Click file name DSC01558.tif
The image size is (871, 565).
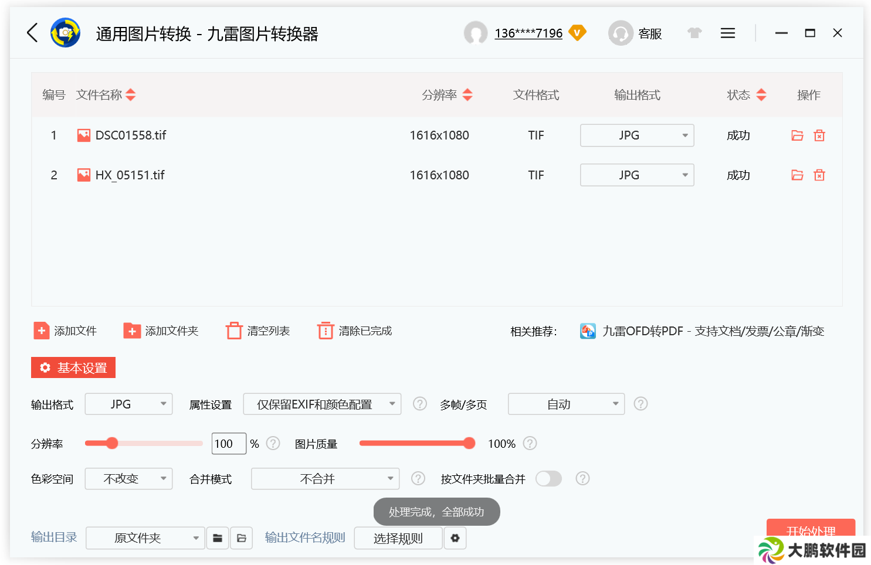(x=131, y=135)
